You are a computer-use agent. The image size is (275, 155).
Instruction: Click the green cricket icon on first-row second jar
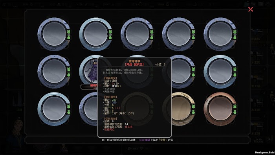point(110,32)
